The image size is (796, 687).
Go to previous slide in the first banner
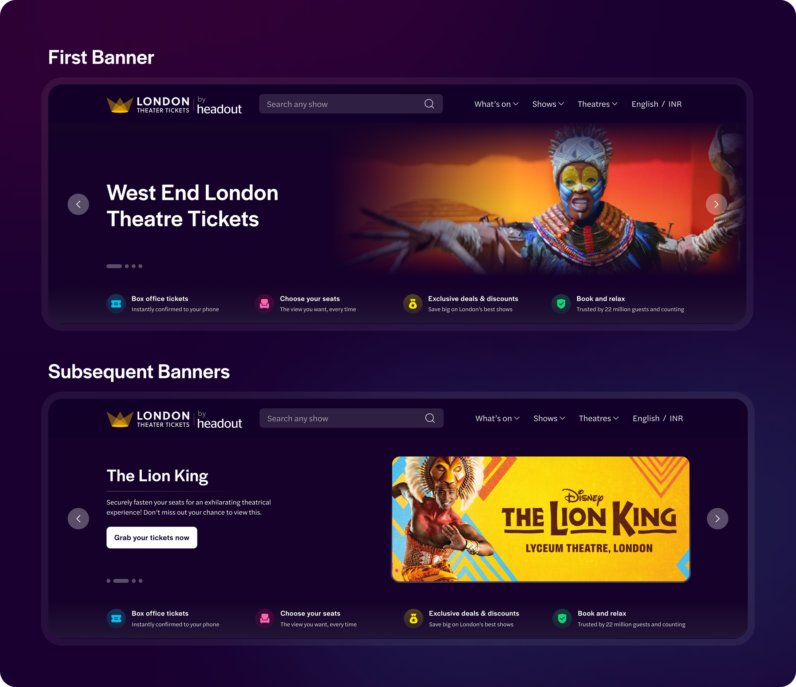tap(78, 204)
